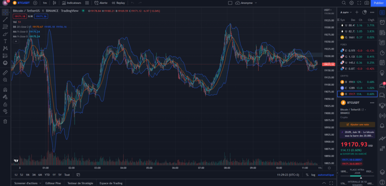Toggle magnet mode for drawings
The width and height of the screenshot is (386, 186).
pyautogui.click(x=5, y=89)
